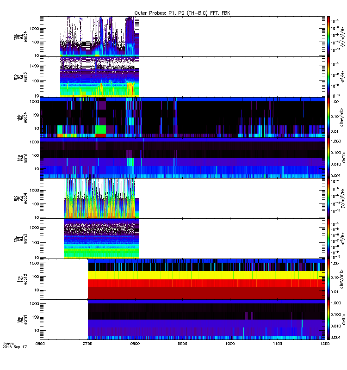This screenshot has height=370, width=347.
Task: Click the 1000 time axis label
Action: (x=230, y=344)
